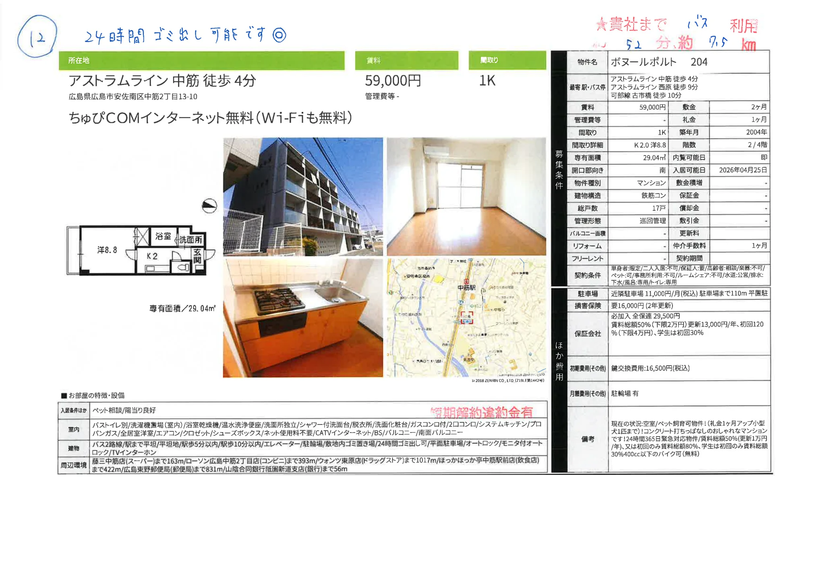The width and height of the screenshot is (828, 586).
Task: Click the red 短期解約違約金有 stamp
Action: [482, 412]
